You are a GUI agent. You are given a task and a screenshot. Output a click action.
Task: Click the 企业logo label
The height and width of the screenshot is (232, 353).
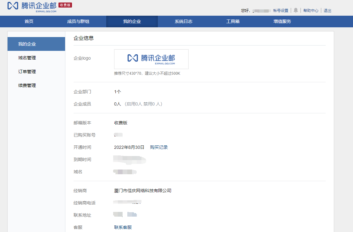[82, 58]
